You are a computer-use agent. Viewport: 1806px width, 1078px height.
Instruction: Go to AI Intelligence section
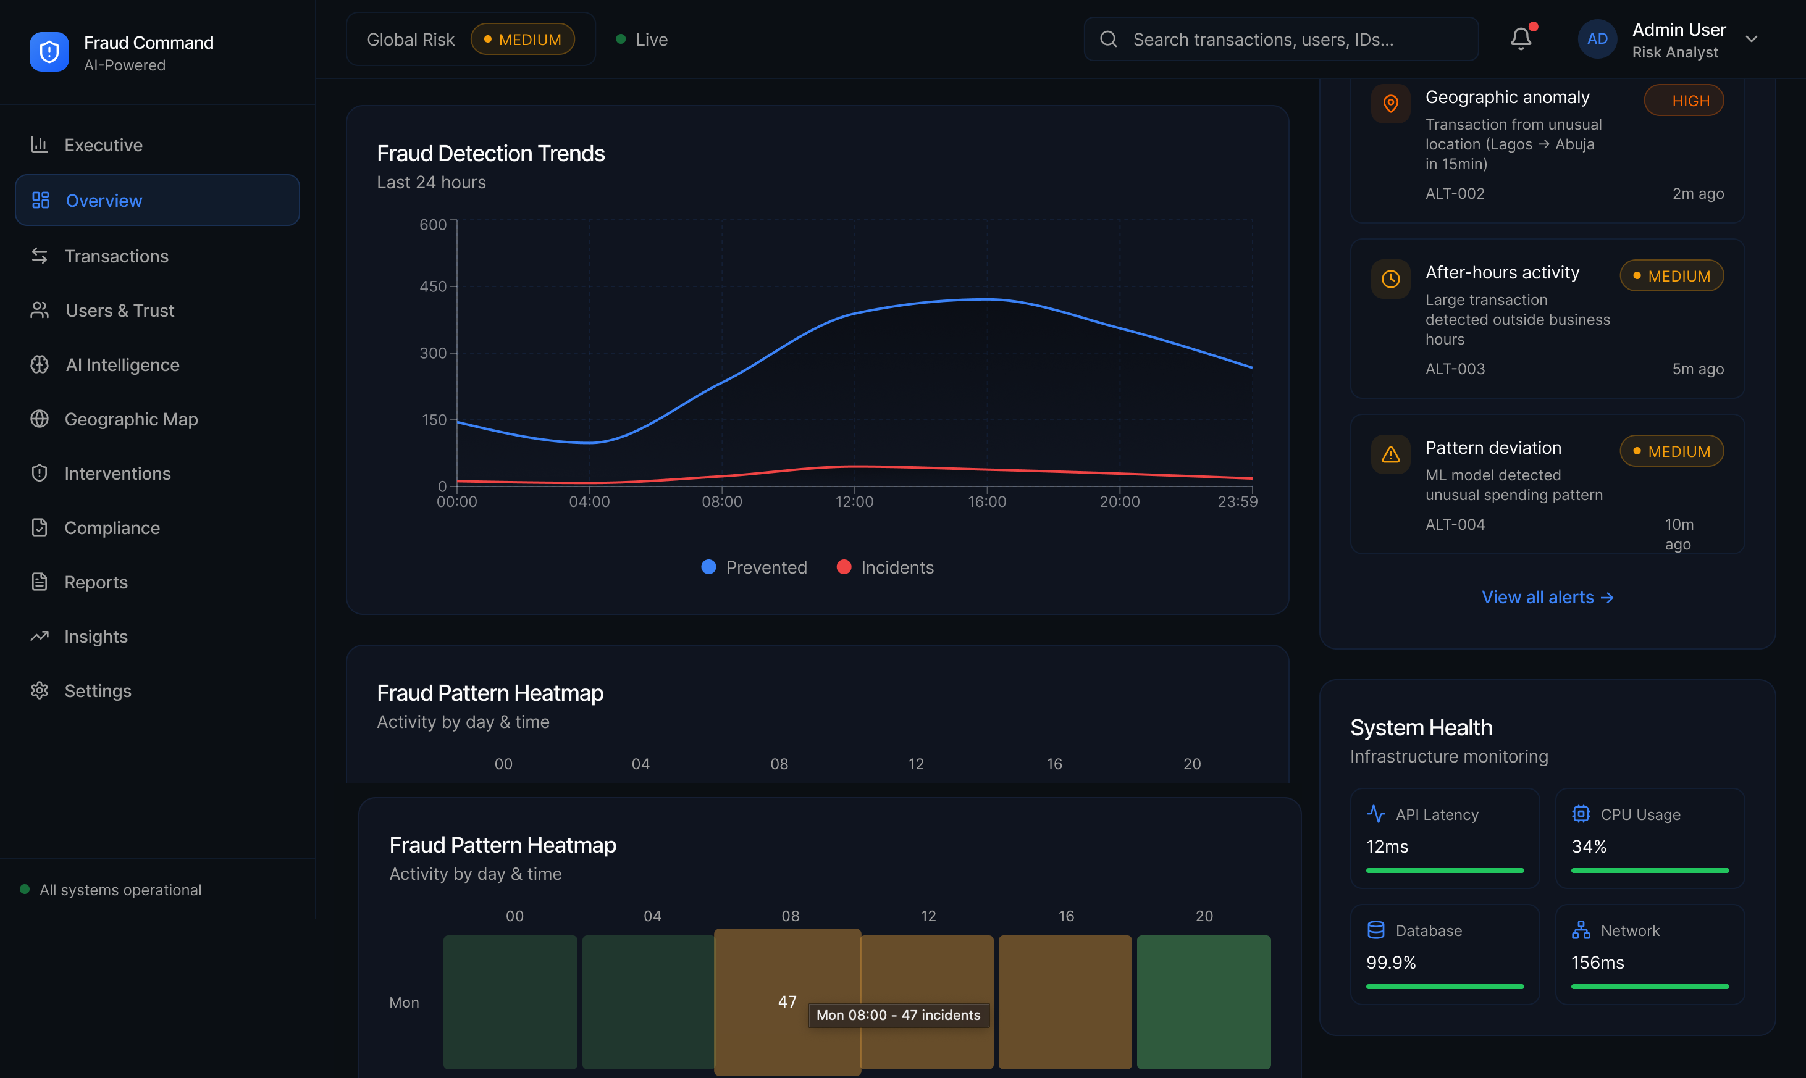coord(122,365)
